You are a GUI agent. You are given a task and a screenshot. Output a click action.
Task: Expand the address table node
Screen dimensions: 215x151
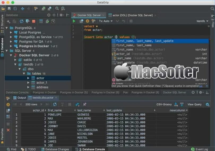point(28,87)
